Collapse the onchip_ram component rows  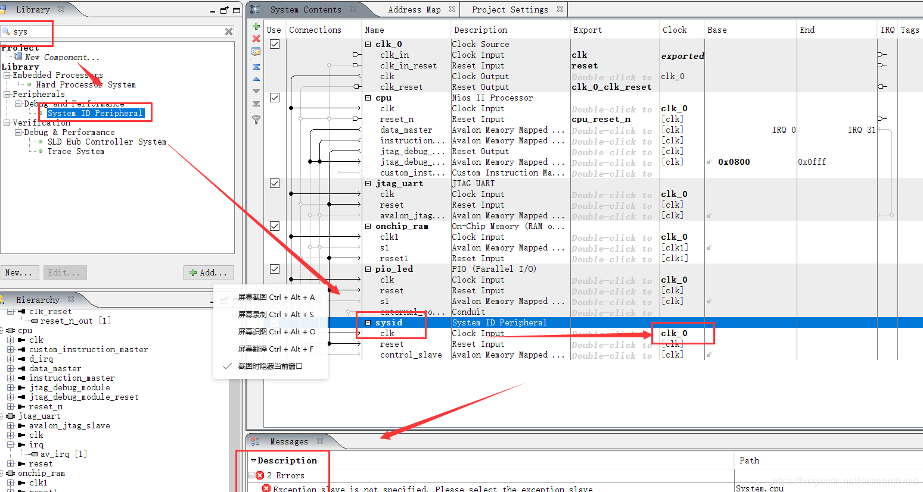(368, 226)
